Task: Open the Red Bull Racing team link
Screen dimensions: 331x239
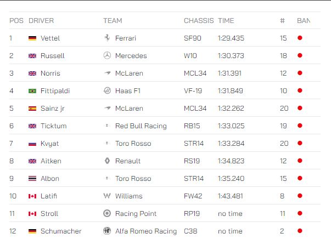Action: (141, 126)
